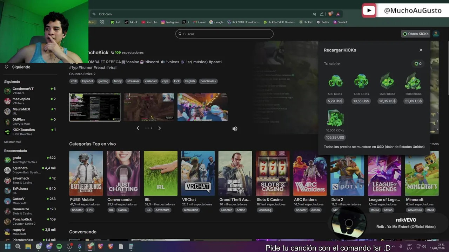
Task: Open the Instagram bookmark
Action: (x=170, y=22)
